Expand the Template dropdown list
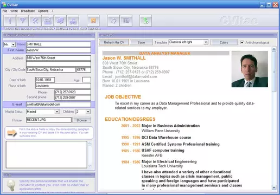 click(x=206, y=42)
